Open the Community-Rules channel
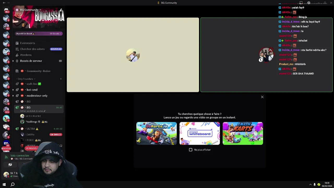334x188 pixels. click(38, 71)
